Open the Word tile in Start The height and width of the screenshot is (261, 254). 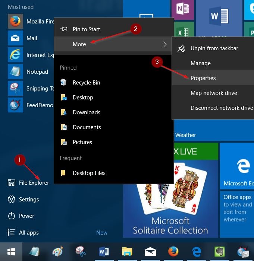tap(219, 18)
